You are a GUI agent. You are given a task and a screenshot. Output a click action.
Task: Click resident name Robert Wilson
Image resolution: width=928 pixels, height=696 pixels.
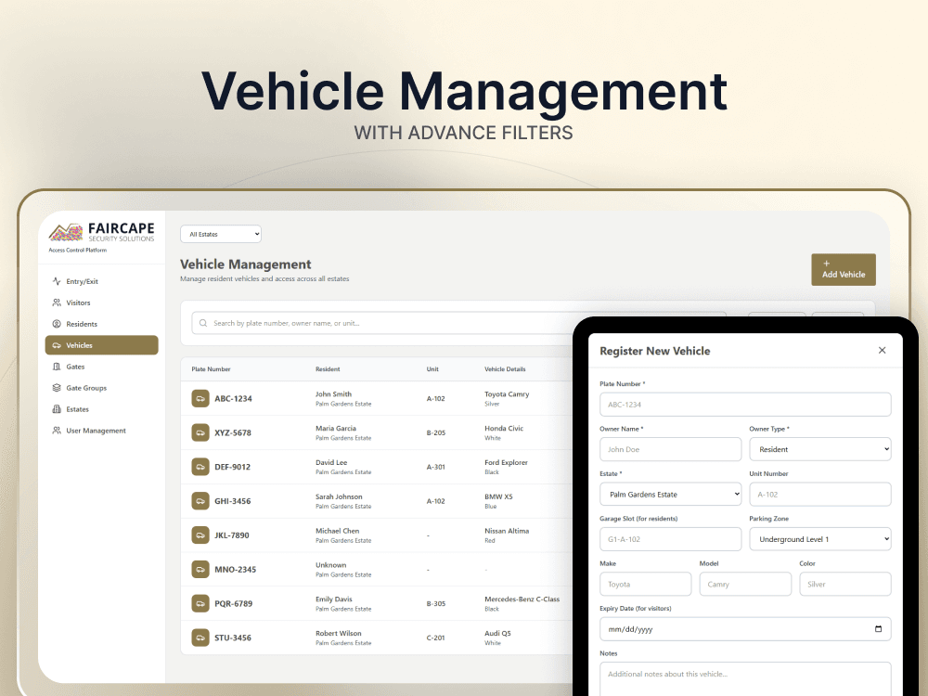coord(338,633)
